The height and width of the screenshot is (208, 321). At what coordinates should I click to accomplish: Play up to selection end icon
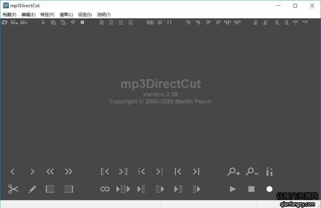pyautogui.click(x=178, y=189)
